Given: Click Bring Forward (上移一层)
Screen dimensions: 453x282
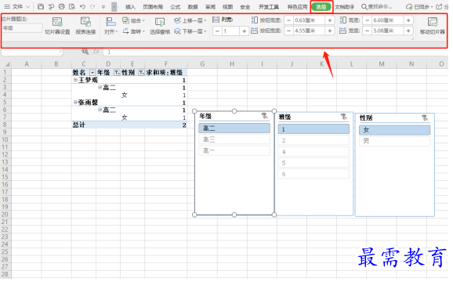Looking at the screenshot, I should coord(190,20).
